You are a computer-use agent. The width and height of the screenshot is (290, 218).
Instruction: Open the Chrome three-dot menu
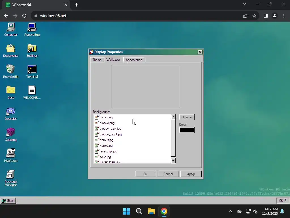point(284,16)
